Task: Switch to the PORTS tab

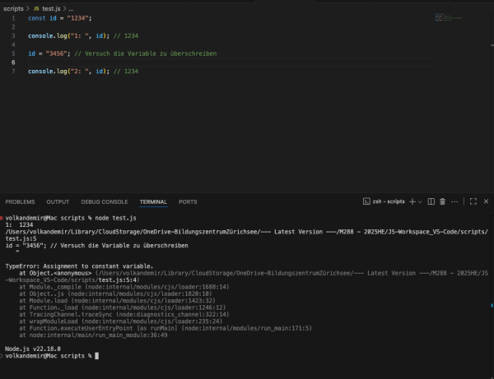Action: [188, 202]
